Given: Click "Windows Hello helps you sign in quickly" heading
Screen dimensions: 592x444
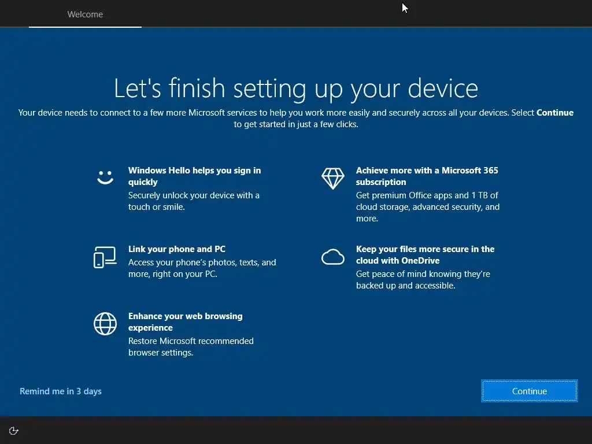Looking at the screenshot, I should point(194,176).
